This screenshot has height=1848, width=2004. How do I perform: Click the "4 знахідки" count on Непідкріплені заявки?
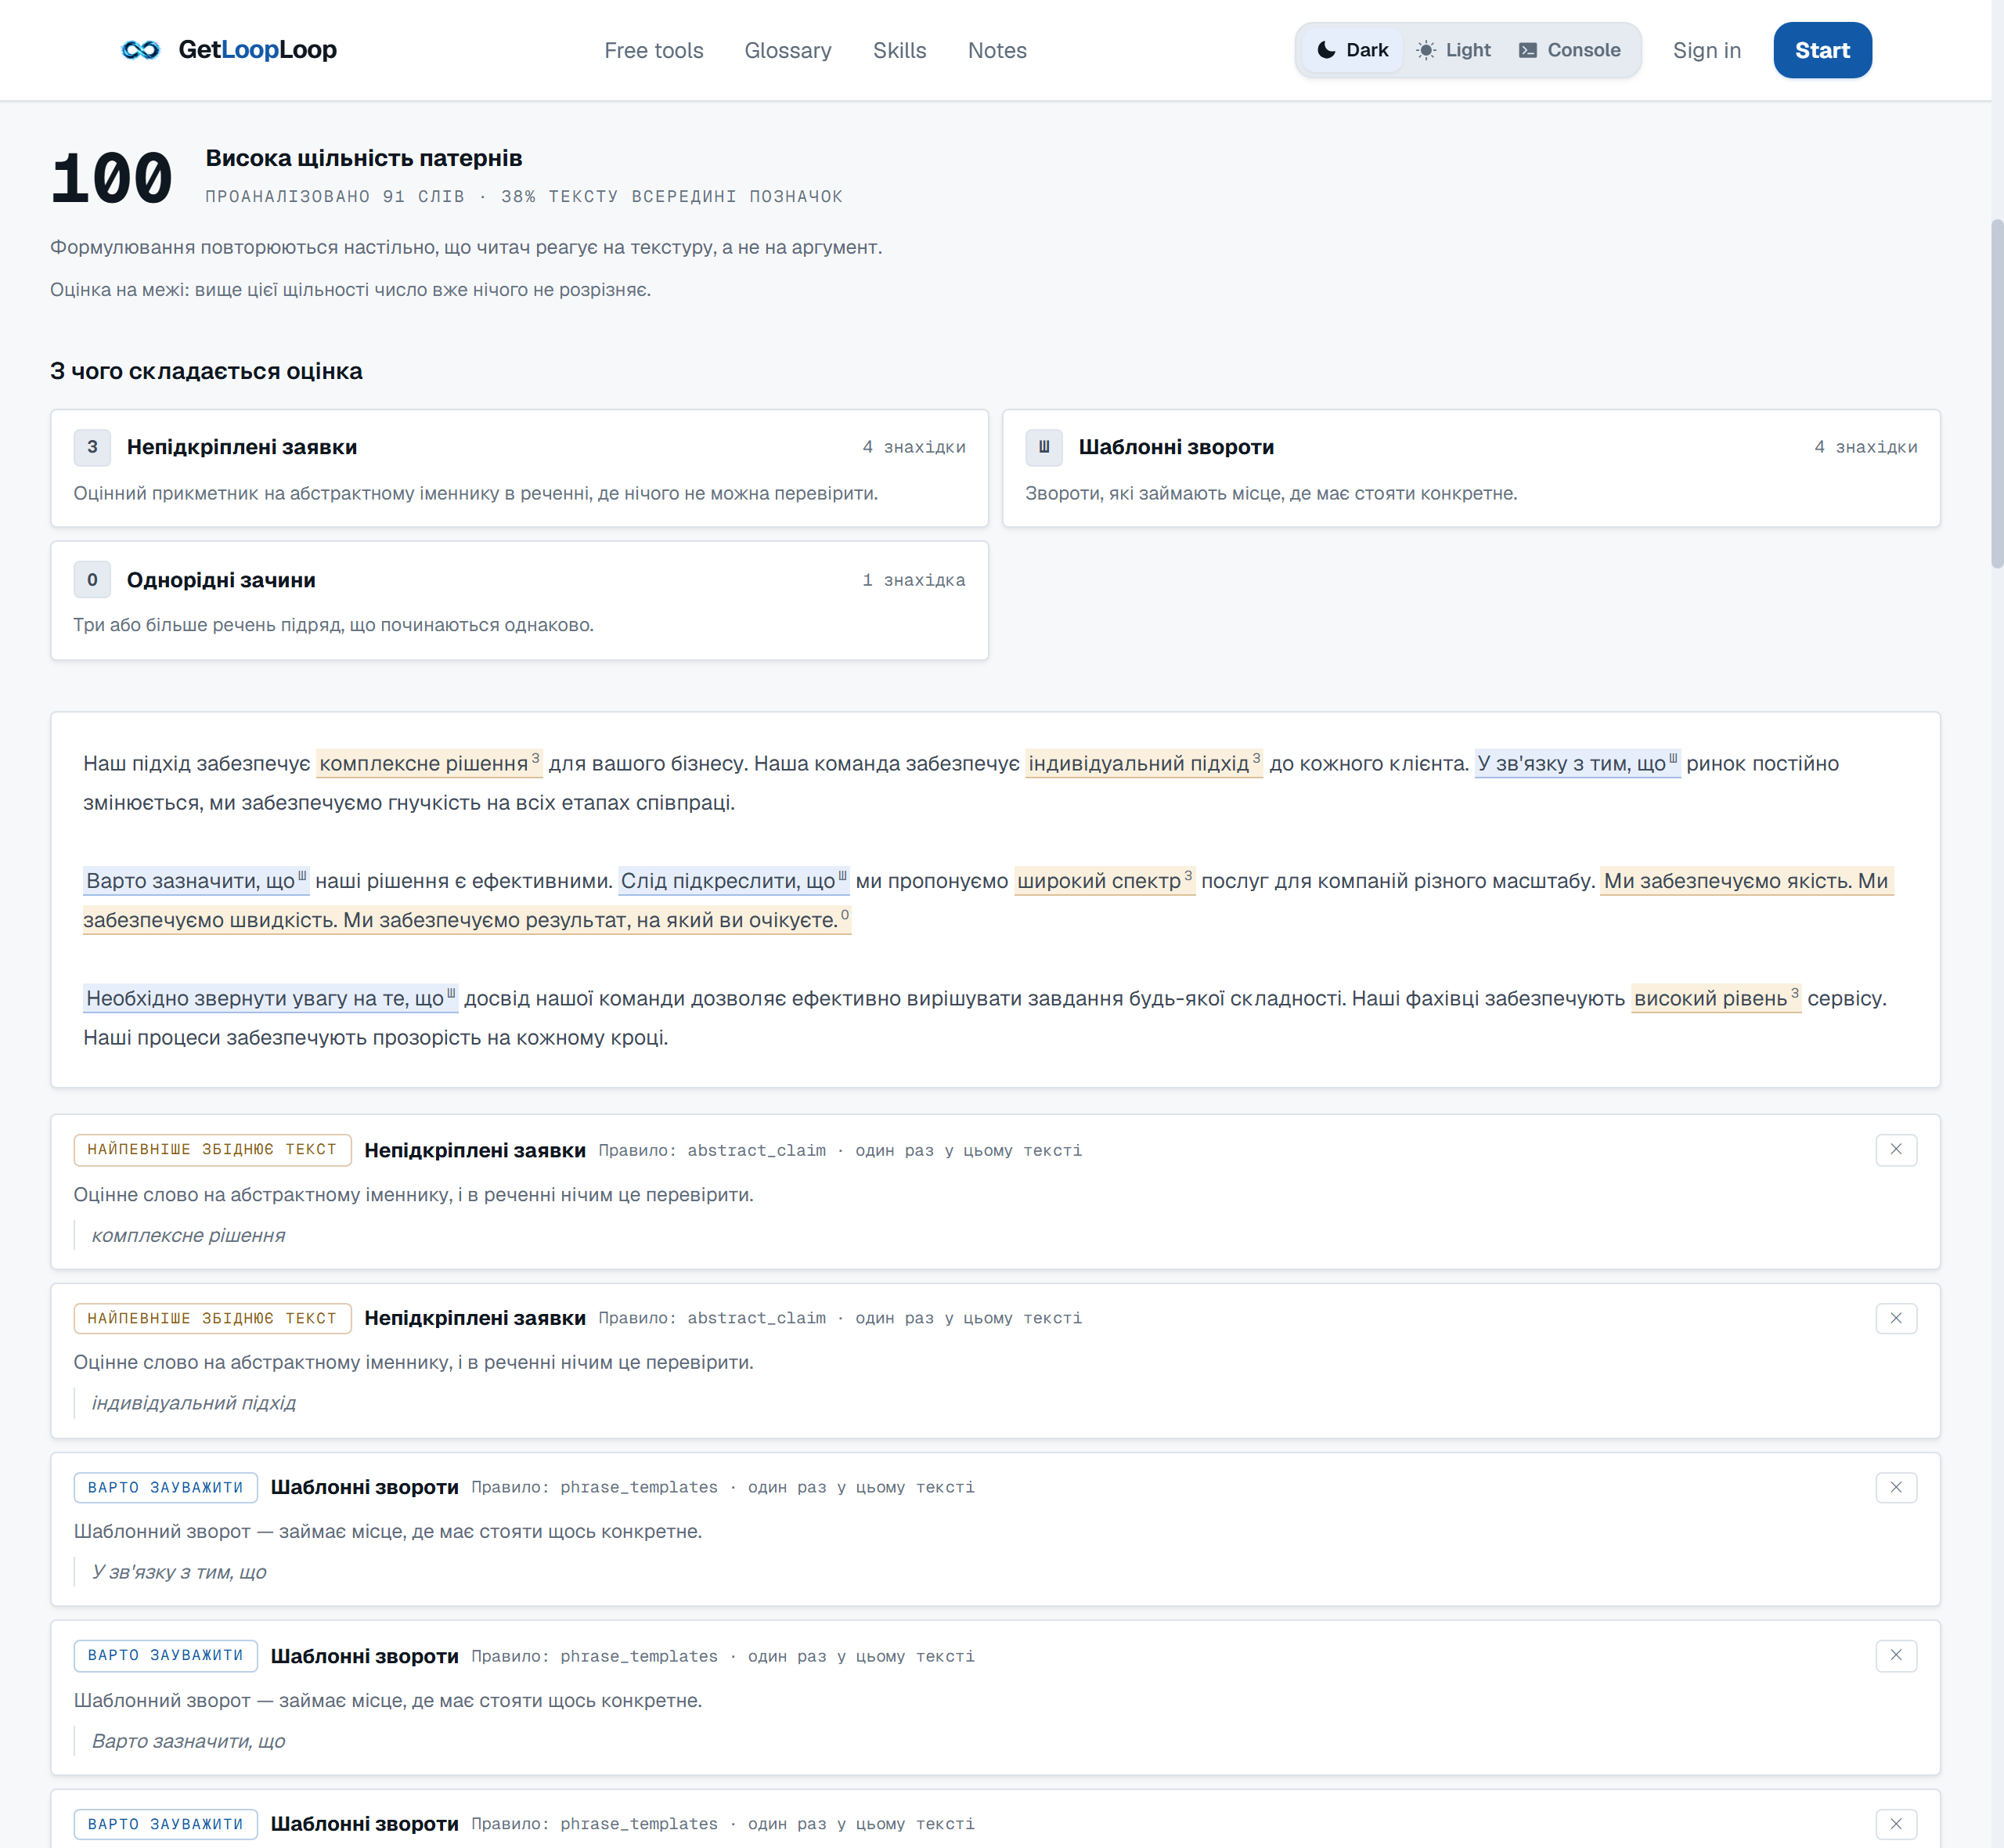(x=914, y=447)
